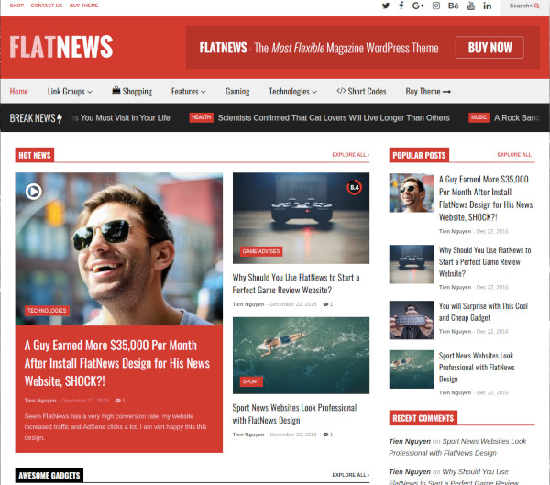Click comment count on featured article
Screen dimensions: 550x485
click(120, 401)
